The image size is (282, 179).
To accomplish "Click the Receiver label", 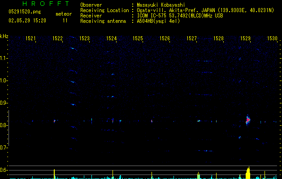I will point(91,16).
